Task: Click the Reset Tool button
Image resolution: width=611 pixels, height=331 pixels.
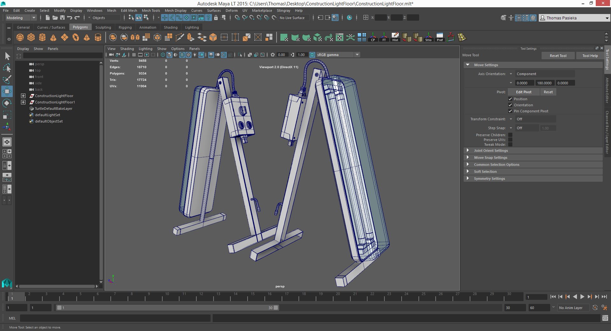Action: [x=558, y=56]
